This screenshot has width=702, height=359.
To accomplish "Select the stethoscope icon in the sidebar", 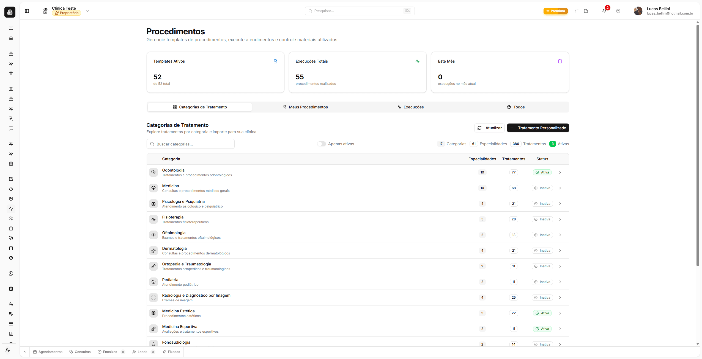I will pyautogui.click(x=11, y=238).
